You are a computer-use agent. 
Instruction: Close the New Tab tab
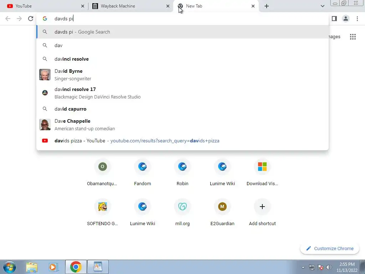(253, 6)
